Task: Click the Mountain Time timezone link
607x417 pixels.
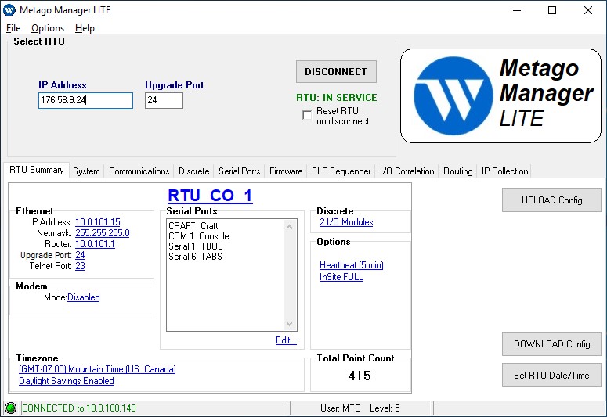Action: pos(97,369)
